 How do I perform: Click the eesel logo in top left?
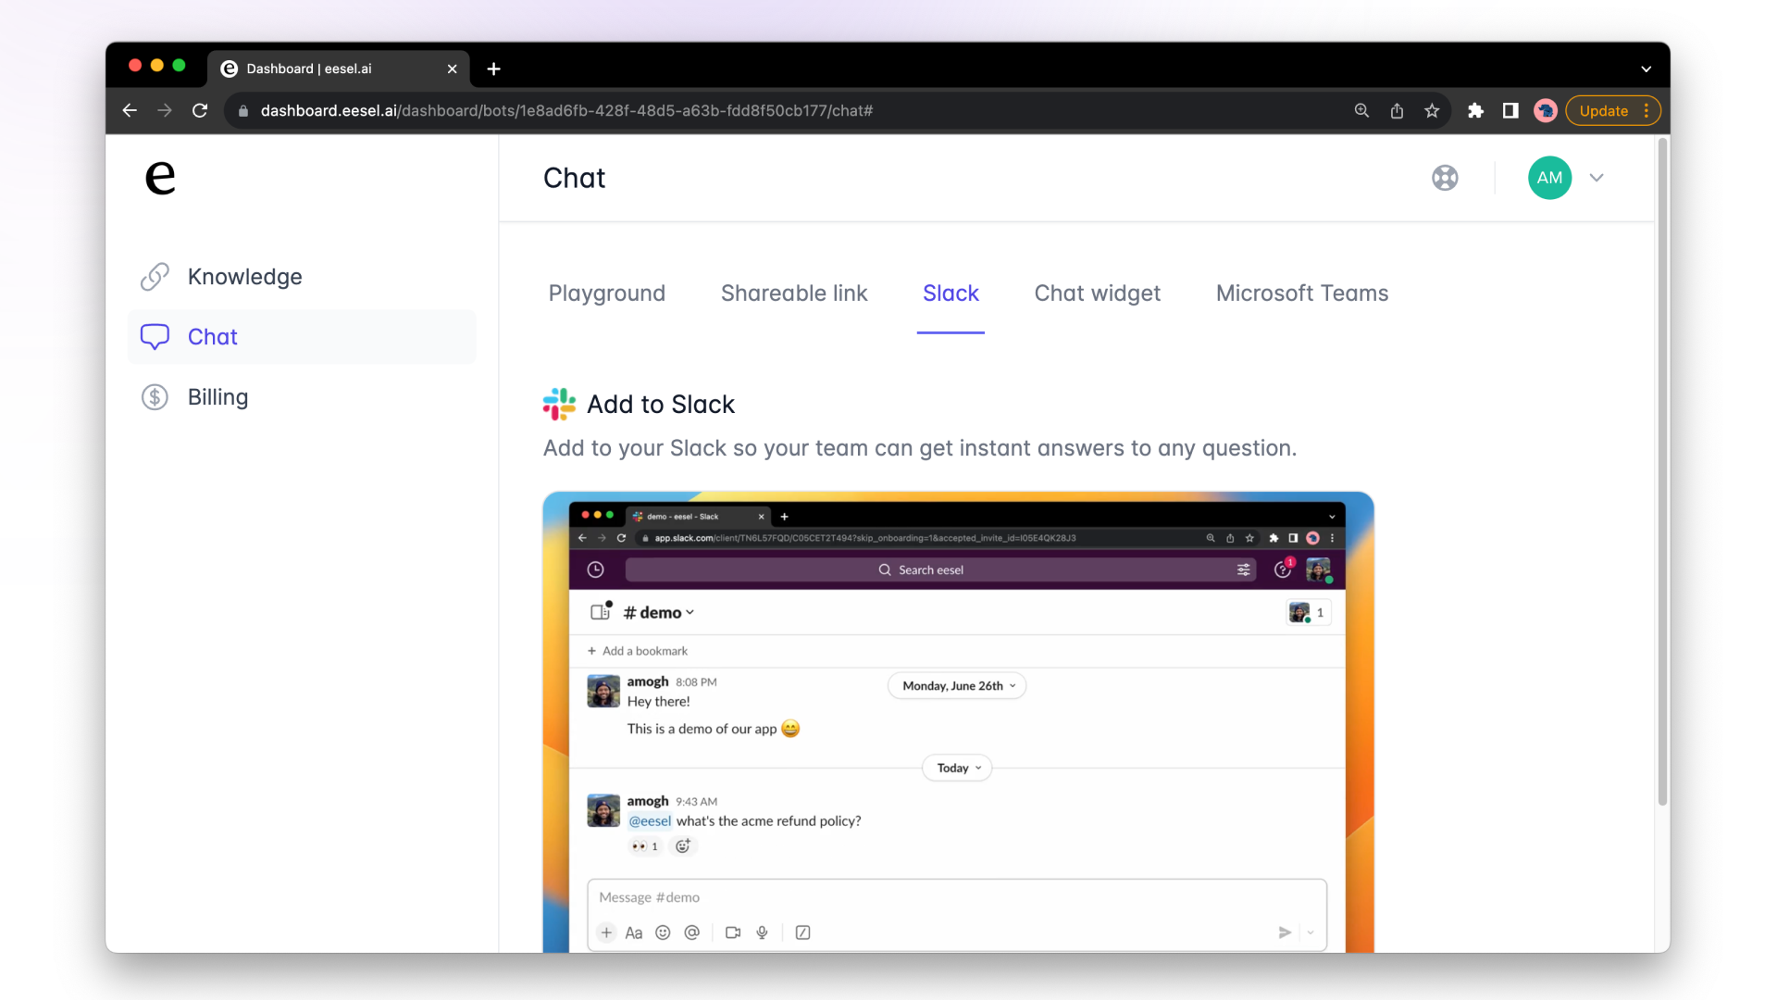click(x=161, y=179)
